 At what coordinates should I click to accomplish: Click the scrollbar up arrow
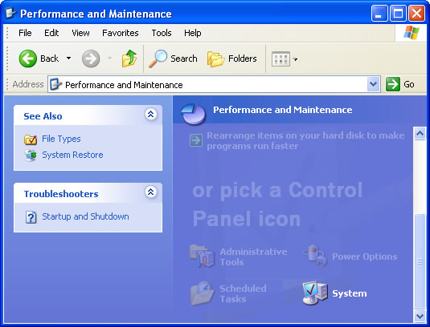pos(420,134)
